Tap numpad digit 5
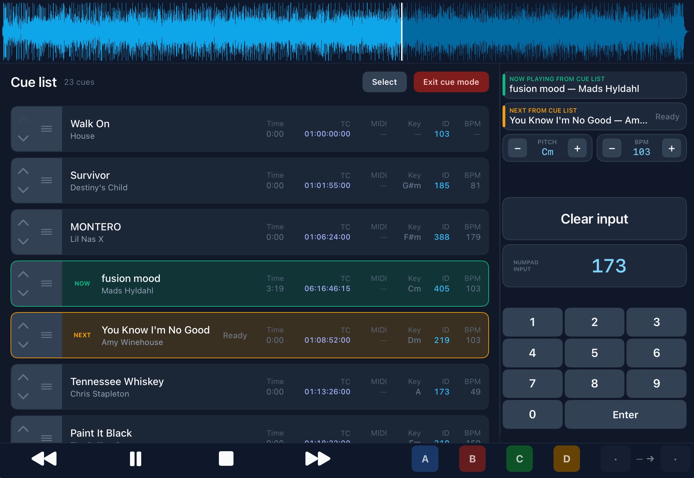The image size is (694, 478). point(595,353)
